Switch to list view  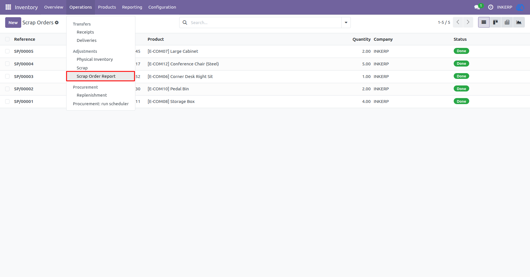484,22
